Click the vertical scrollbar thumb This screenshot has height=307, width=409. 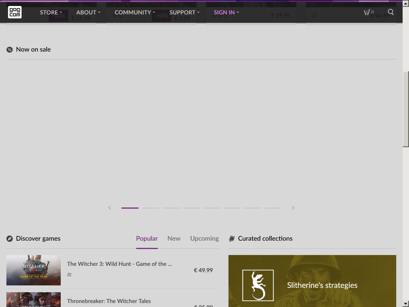[x=406, y=109]
